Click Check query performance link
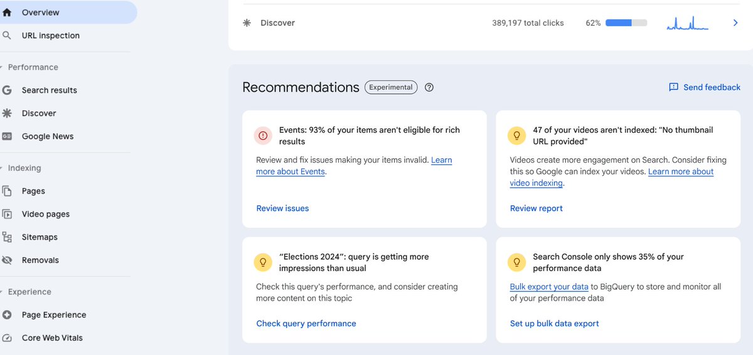The image size is (753, 355). pos(306,324)
